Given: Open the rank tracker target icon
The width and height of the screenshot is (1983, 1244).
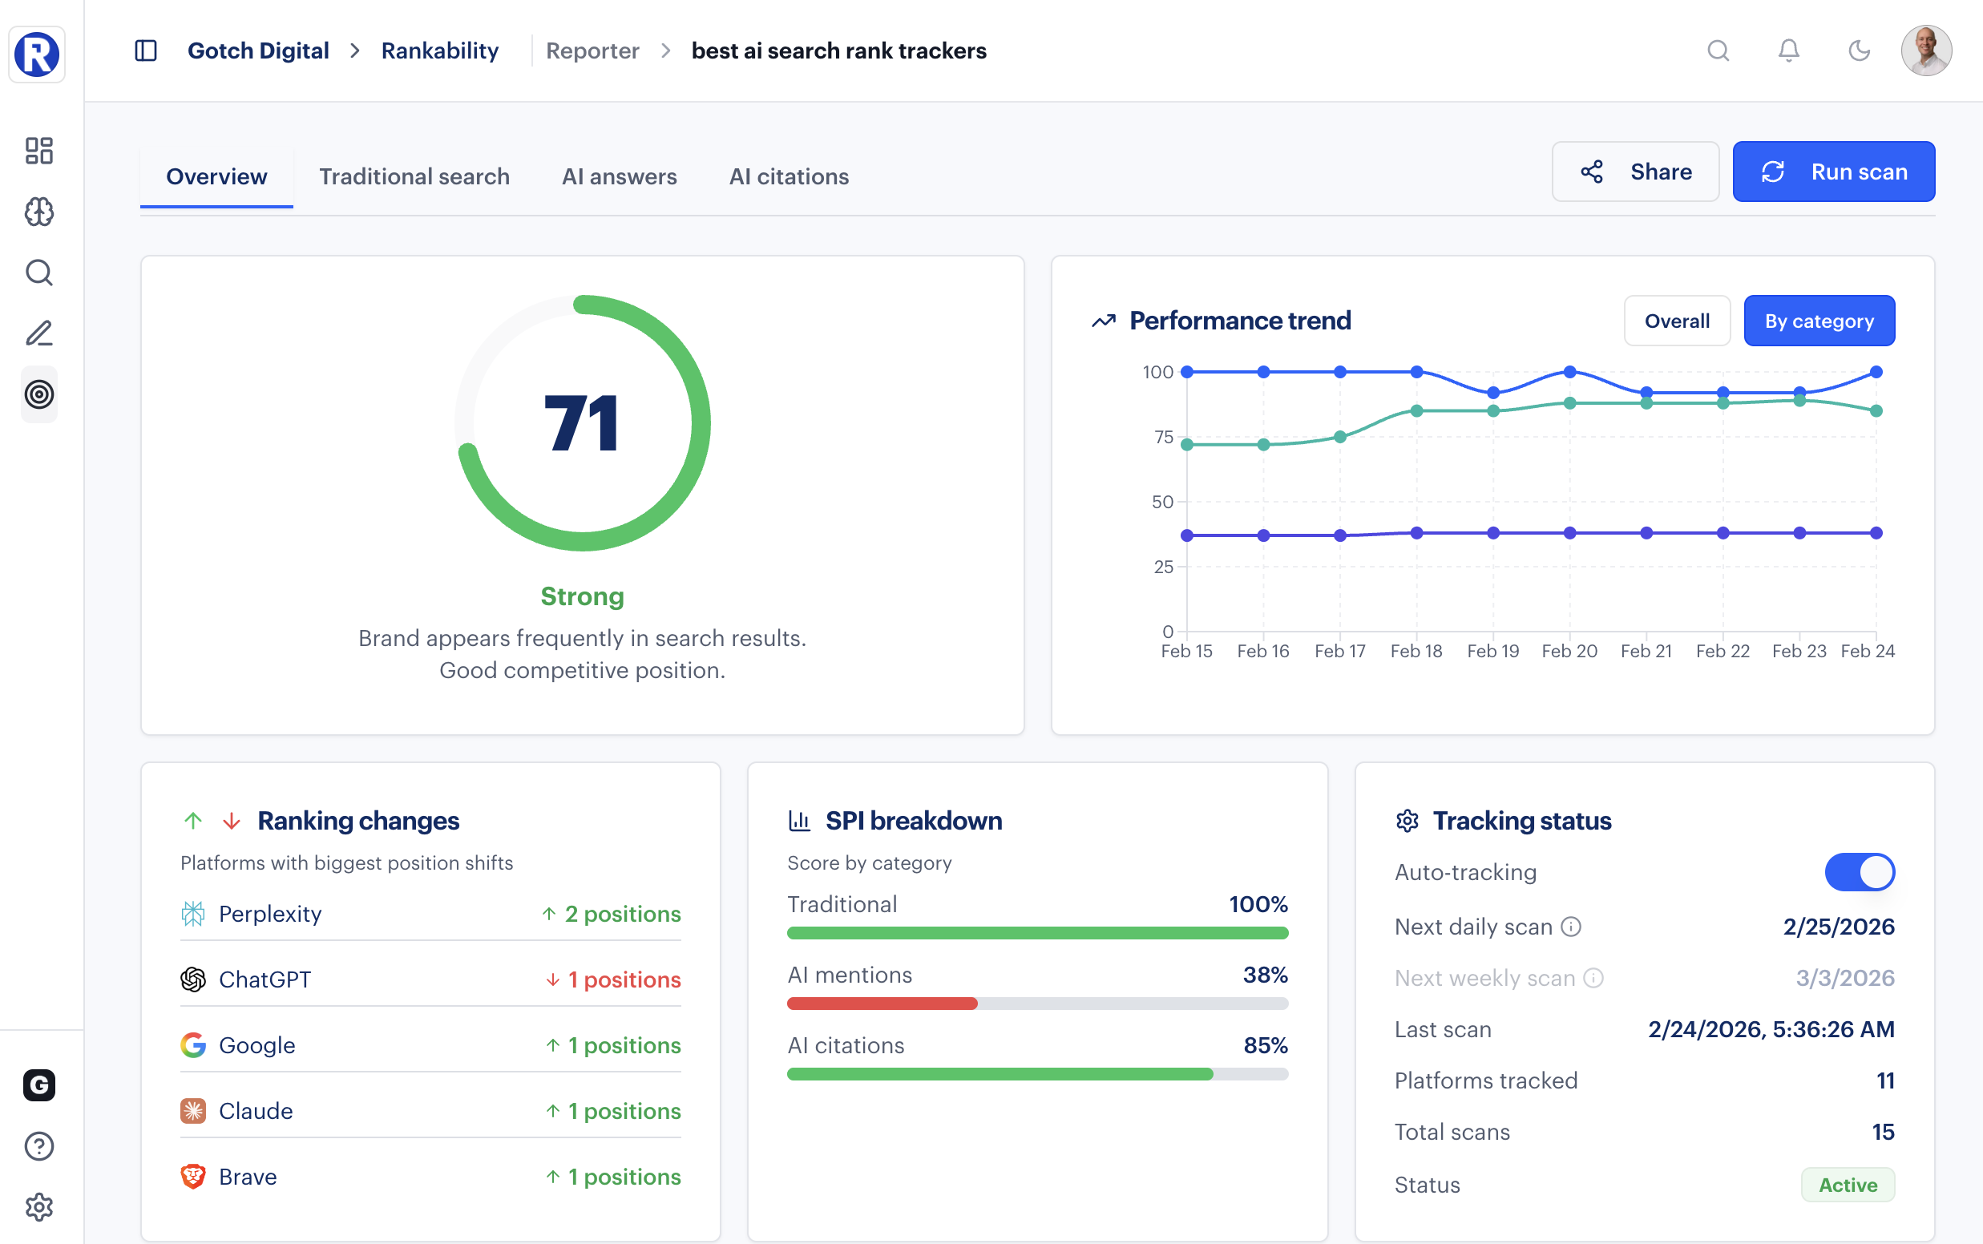Looking at the screenshot, I should pyautogui.click(x=38, y=395).
